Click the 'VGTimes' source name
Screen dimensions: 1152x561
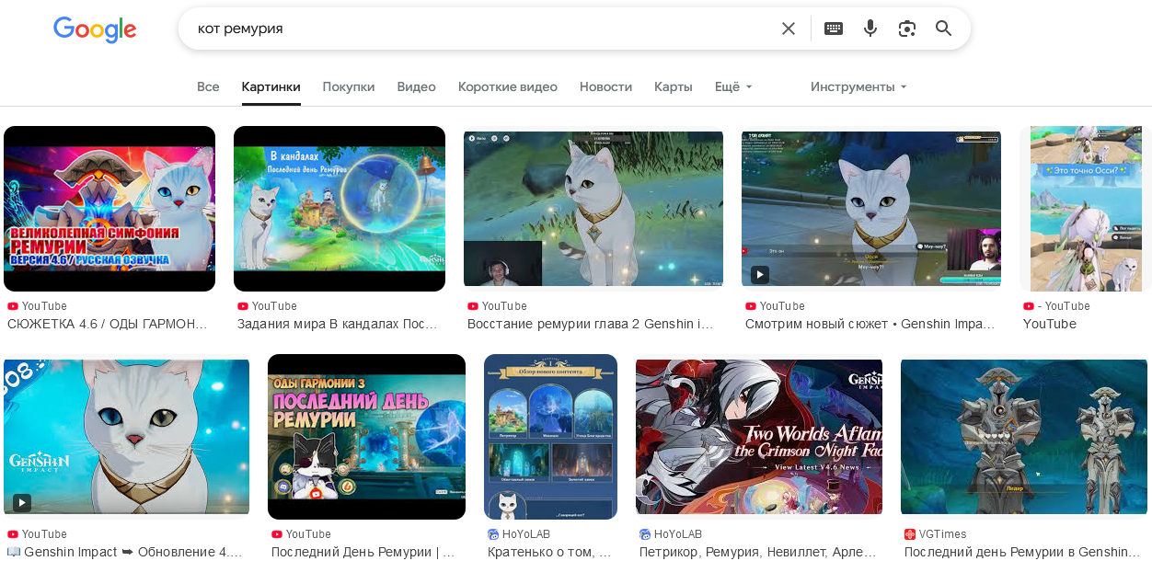(x=942, y=534)
